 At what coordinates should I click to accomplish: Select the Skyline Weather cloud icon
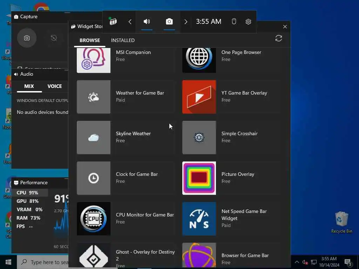tap(93, 137)
